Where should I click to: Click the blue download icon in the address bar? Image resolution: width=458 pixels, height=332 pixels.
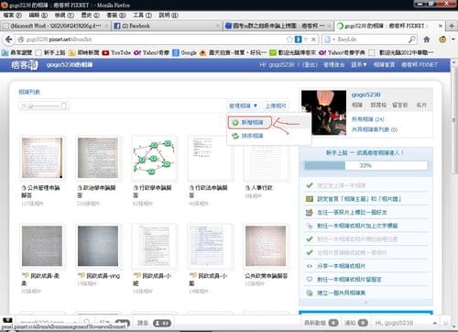click(x=299, y=39)
